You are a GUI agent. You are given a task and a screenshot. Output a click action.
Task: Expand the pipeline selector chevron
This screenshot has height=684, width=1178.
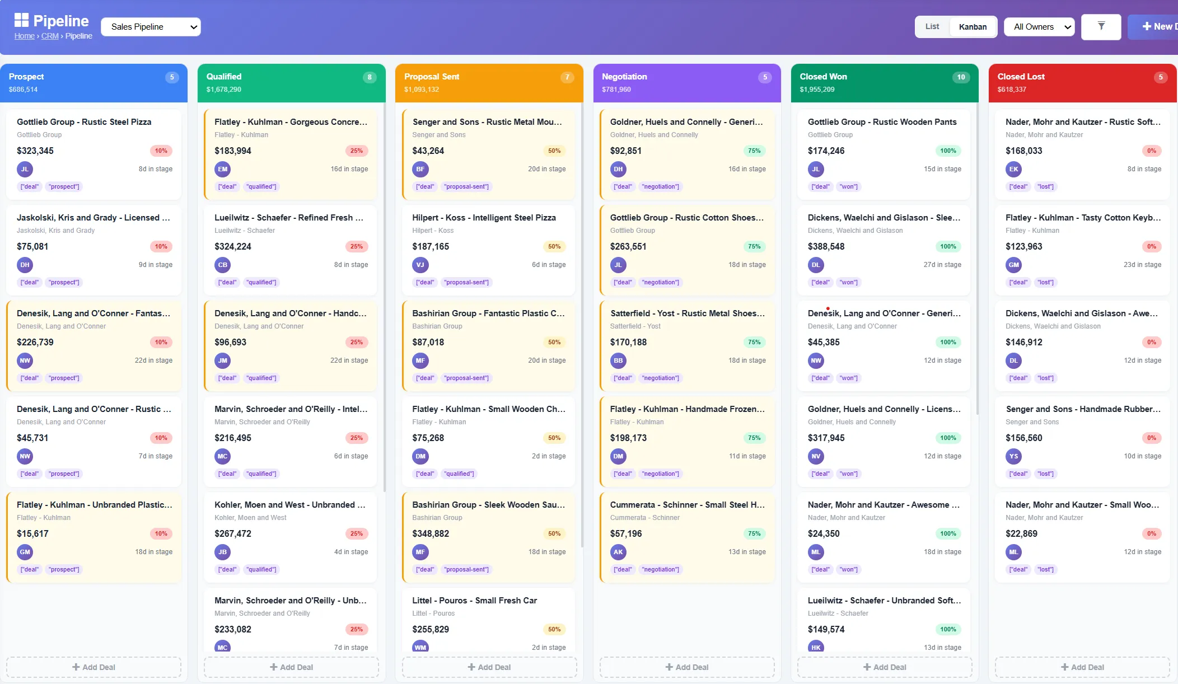click(193, 26)
